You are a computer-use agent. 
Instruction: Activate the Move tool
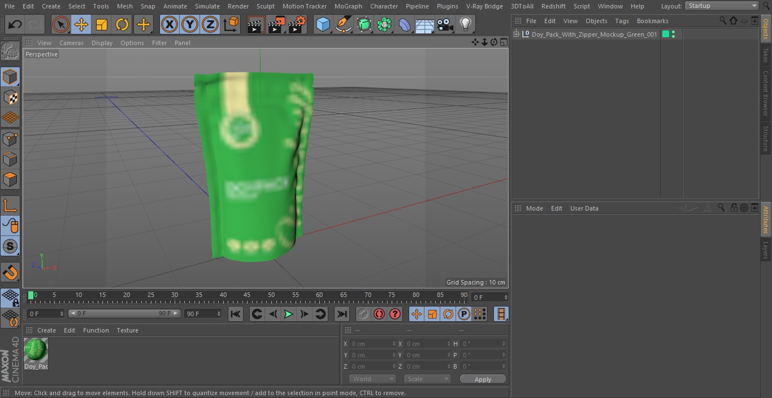coord(81,24)
